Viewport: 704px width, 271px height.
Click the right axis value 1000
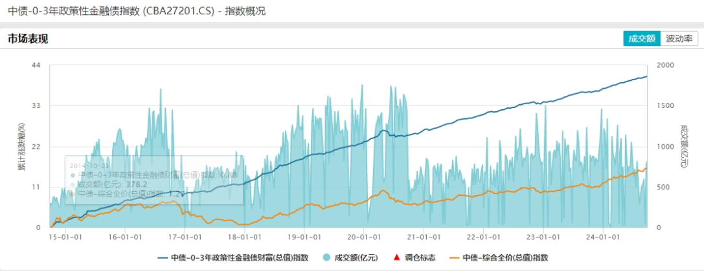(x=664, y=147)
